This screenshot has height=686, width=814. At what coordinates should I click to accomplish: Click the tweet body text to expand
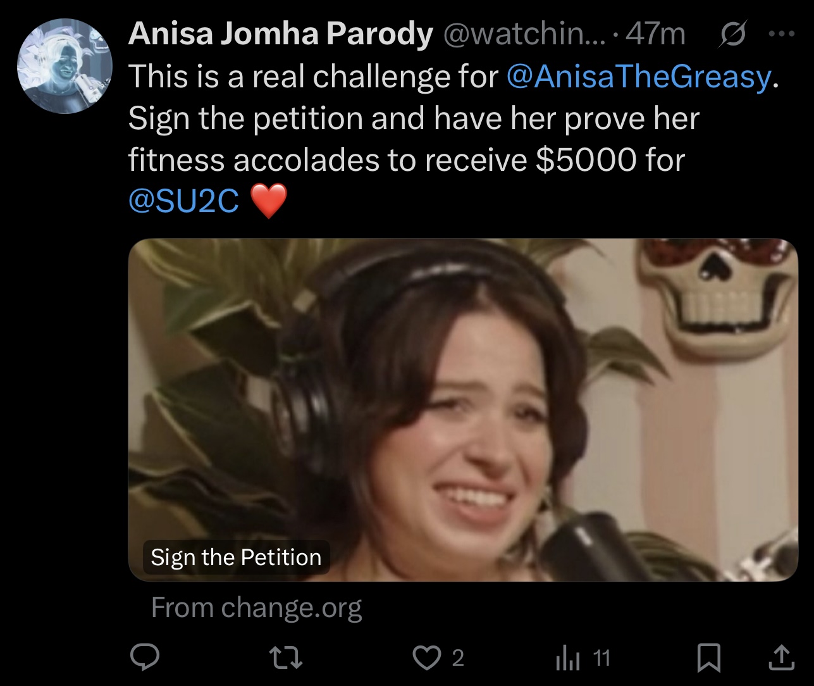(452, 139)
